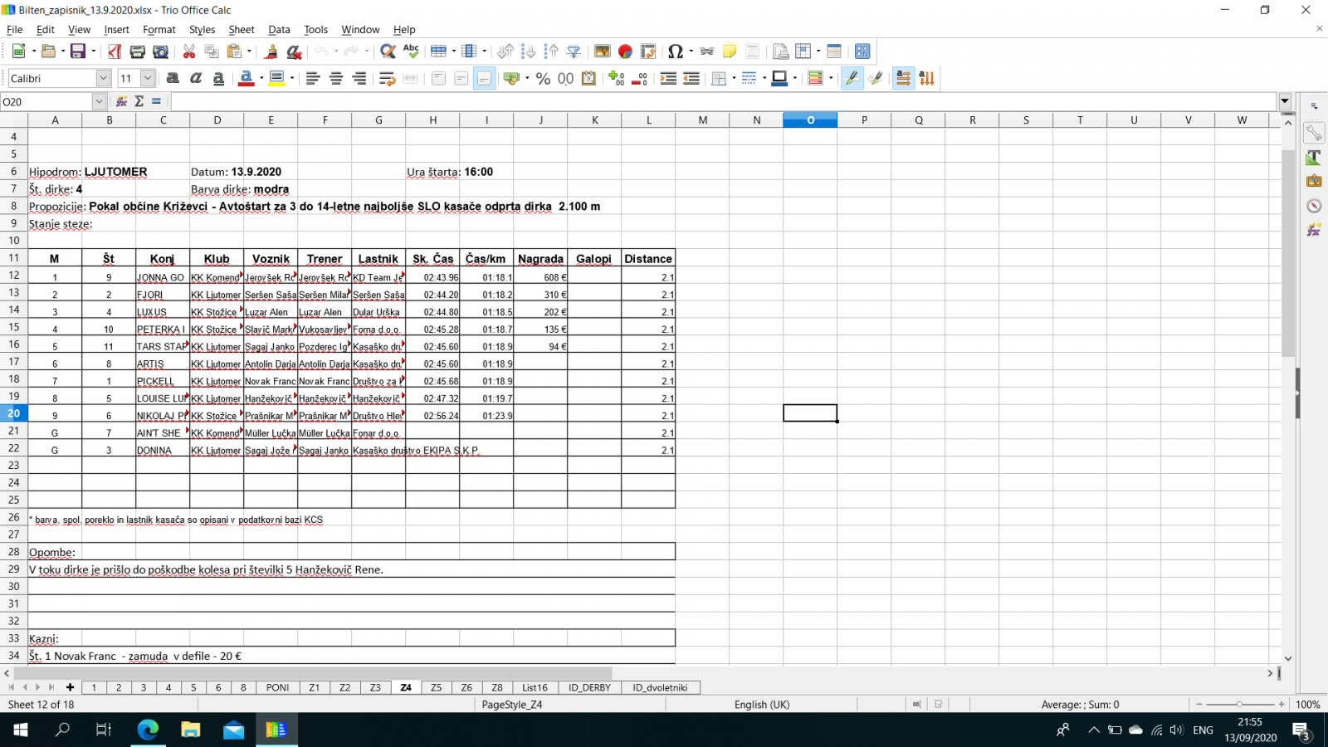The width and height of the screenshot is (1328, 747).
Task: Click the zoom slider in the status bar
Action: [1239, 705]
